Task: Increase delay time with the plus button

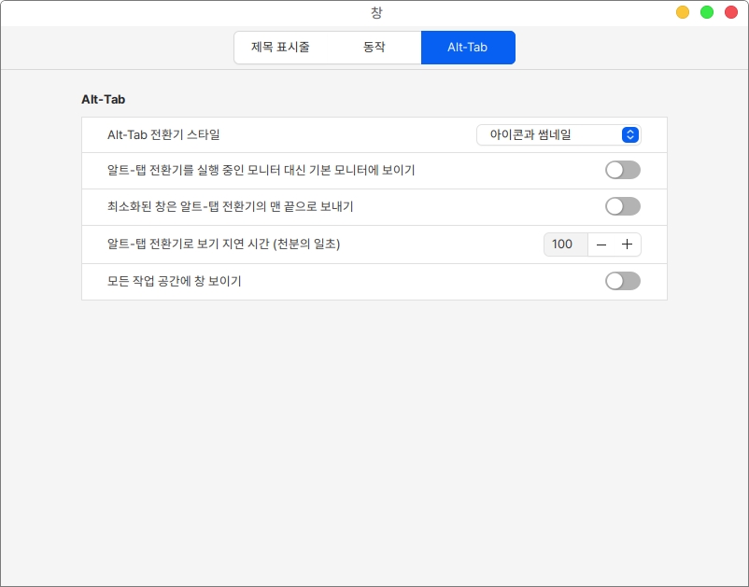Action: click(x=627, y=245)
